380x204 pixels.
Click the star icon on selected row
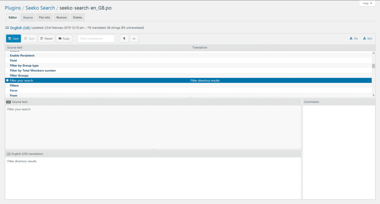[7, 80]
